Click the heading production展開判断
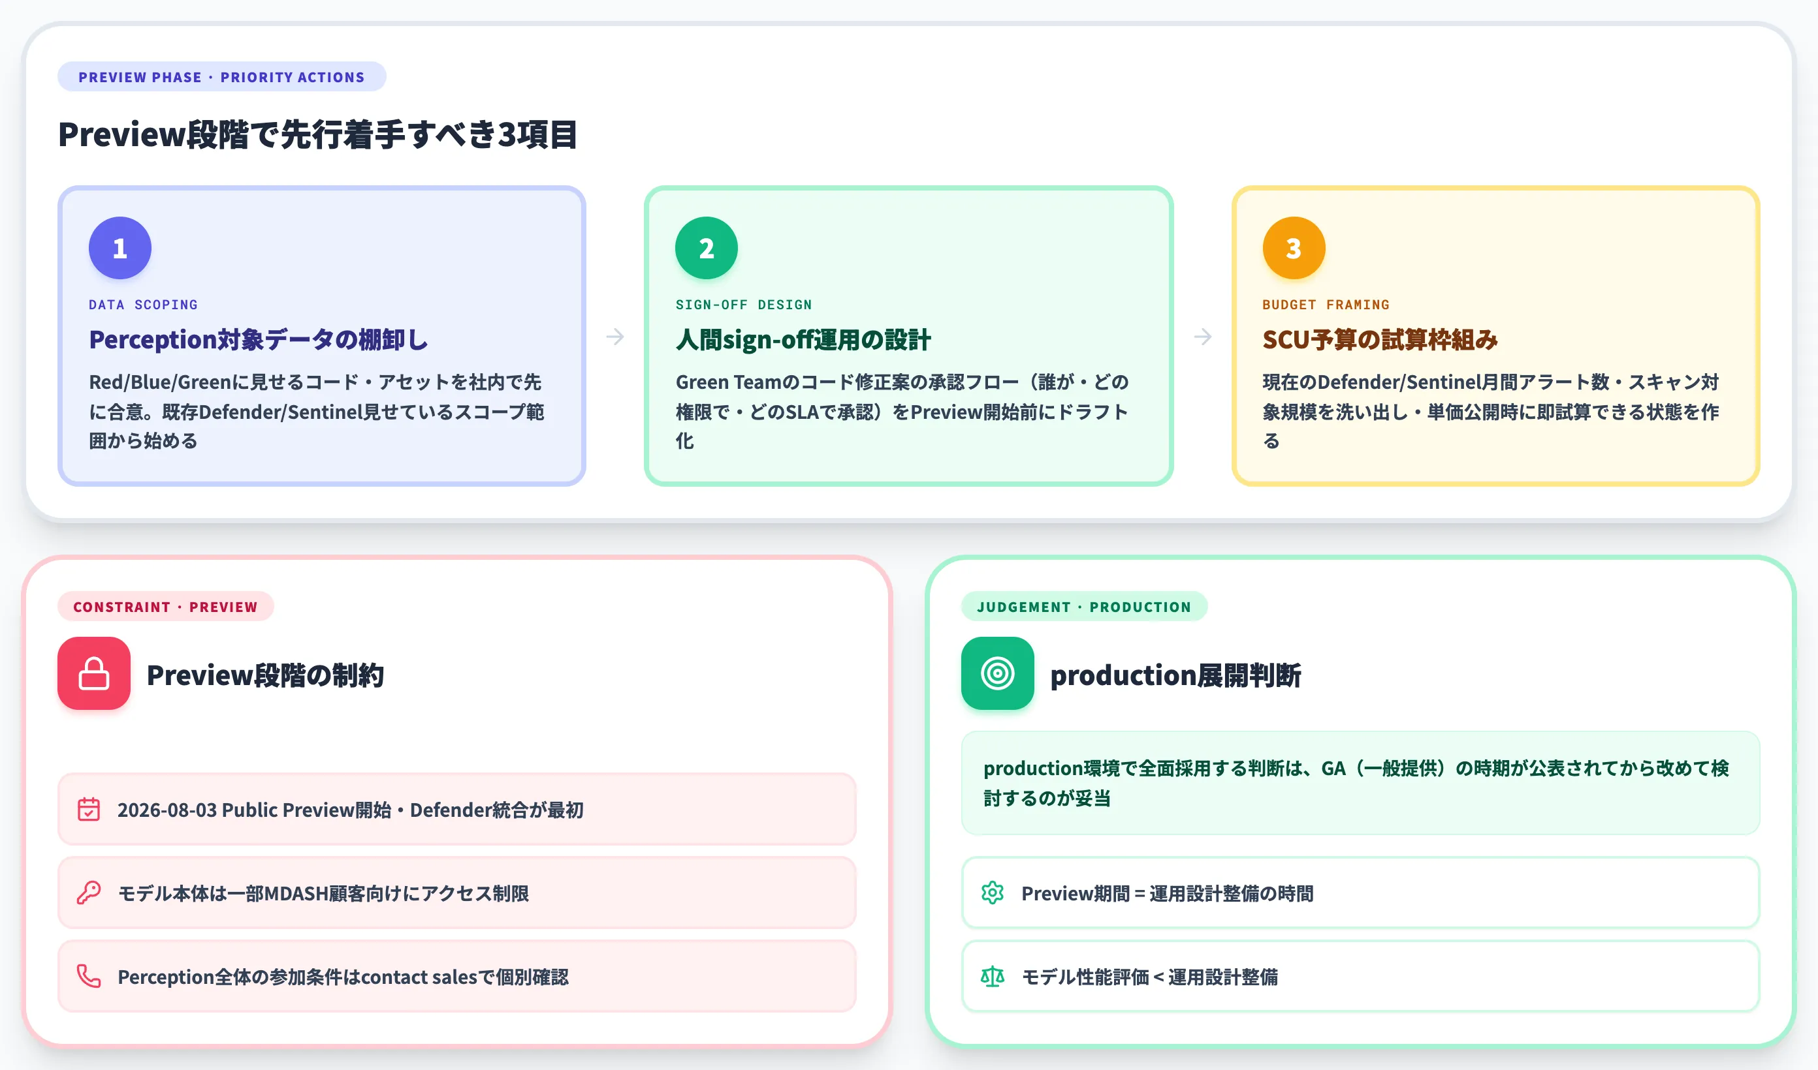The image size is (1818, 1070). (1175, 675)
